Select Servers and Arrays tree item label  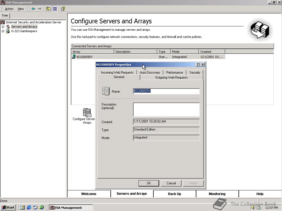pos(24,27)
